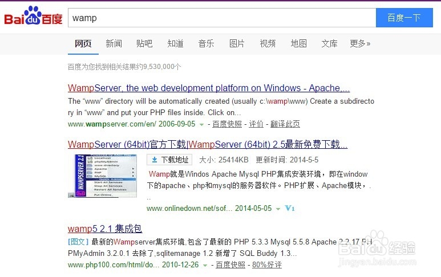Click the 下载地址 button
This screenshot has height=277, width=441.
click(x=169, y=160)
